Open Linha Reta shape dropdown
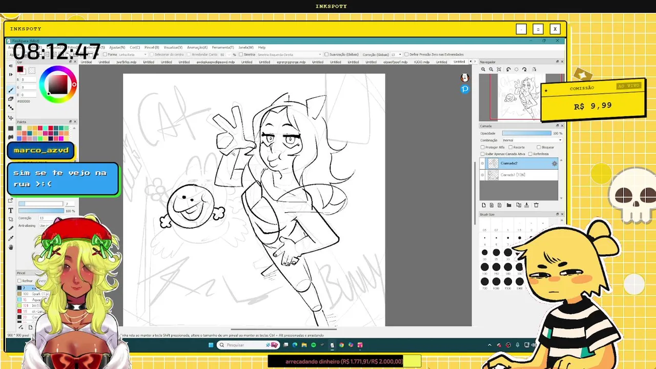The image size is (656, 369). click(x=132, y=54)
